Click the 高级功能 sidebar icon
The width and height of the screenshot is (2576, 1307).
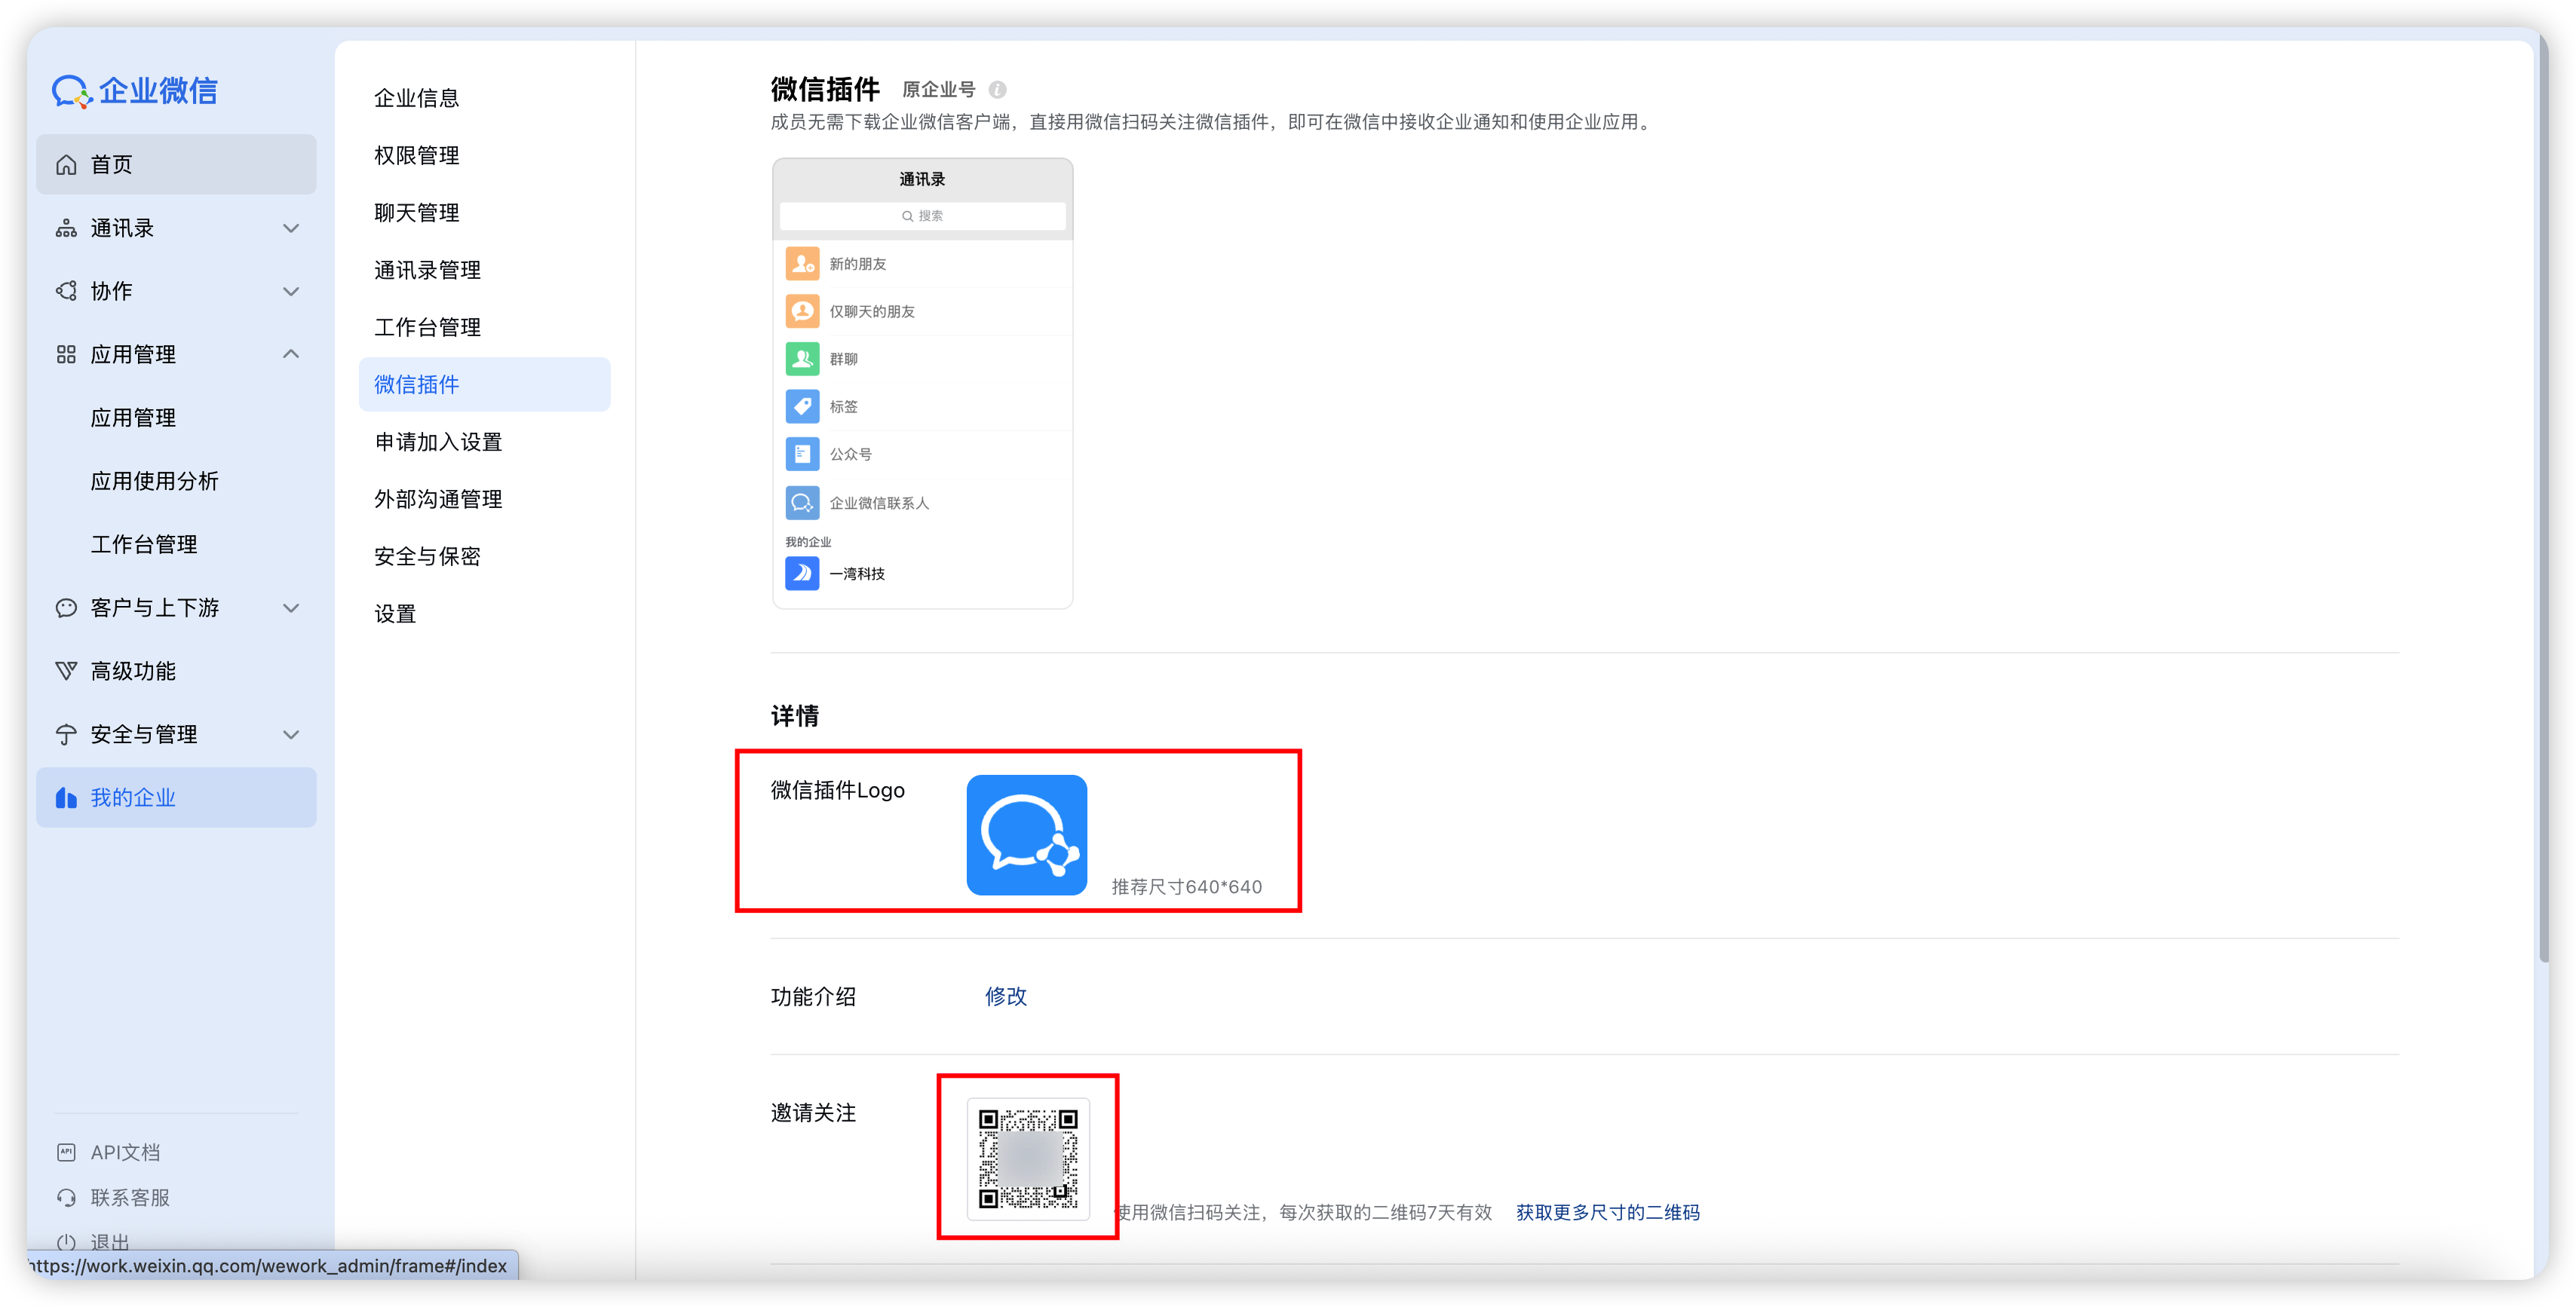66,672
